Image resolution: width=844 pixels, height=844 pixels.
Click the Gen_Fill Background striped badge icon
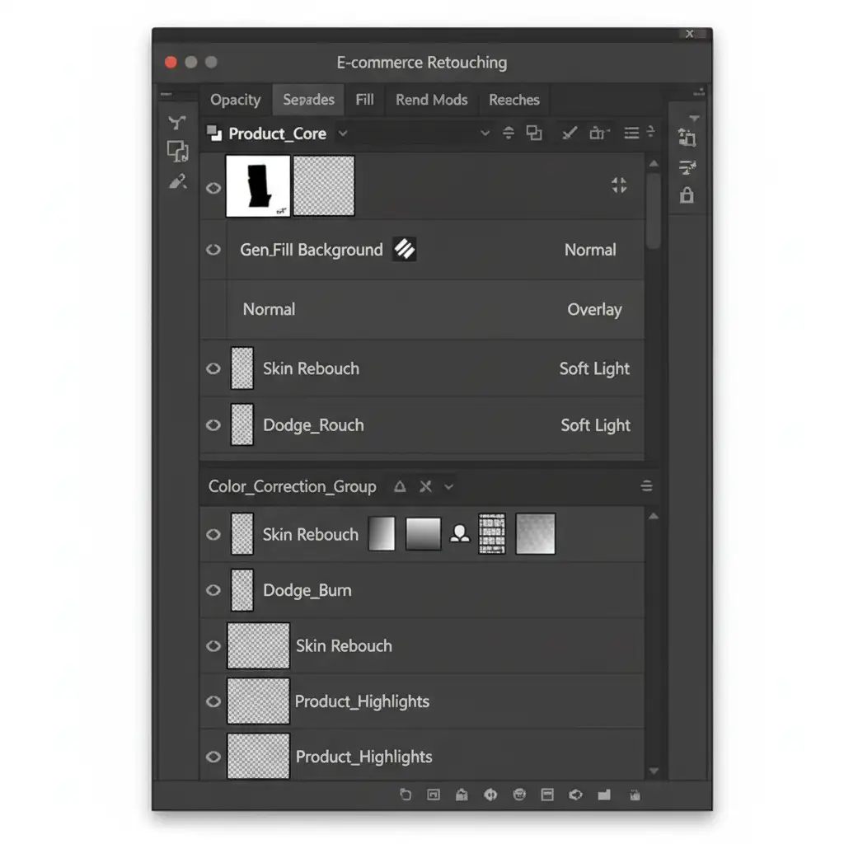404,249
